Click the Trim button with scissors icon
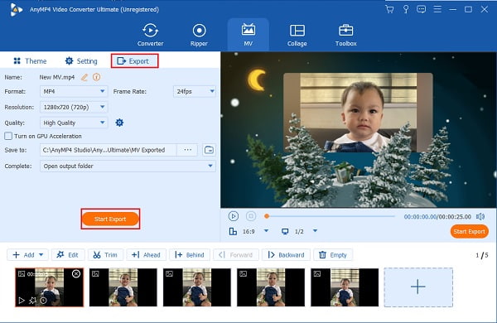Screen dimensions: 497x323 pyautogui.click(x=105, y=255)
